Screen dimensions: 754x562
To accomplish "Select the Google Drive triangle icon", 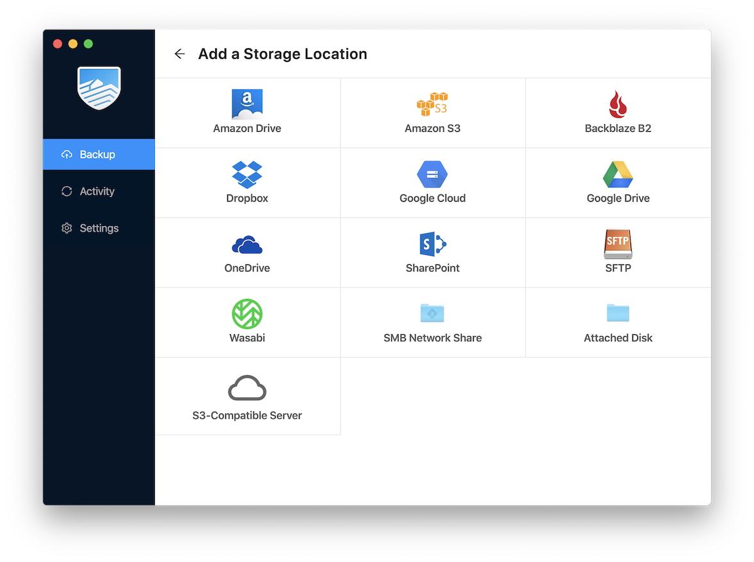I will [618, 174].
